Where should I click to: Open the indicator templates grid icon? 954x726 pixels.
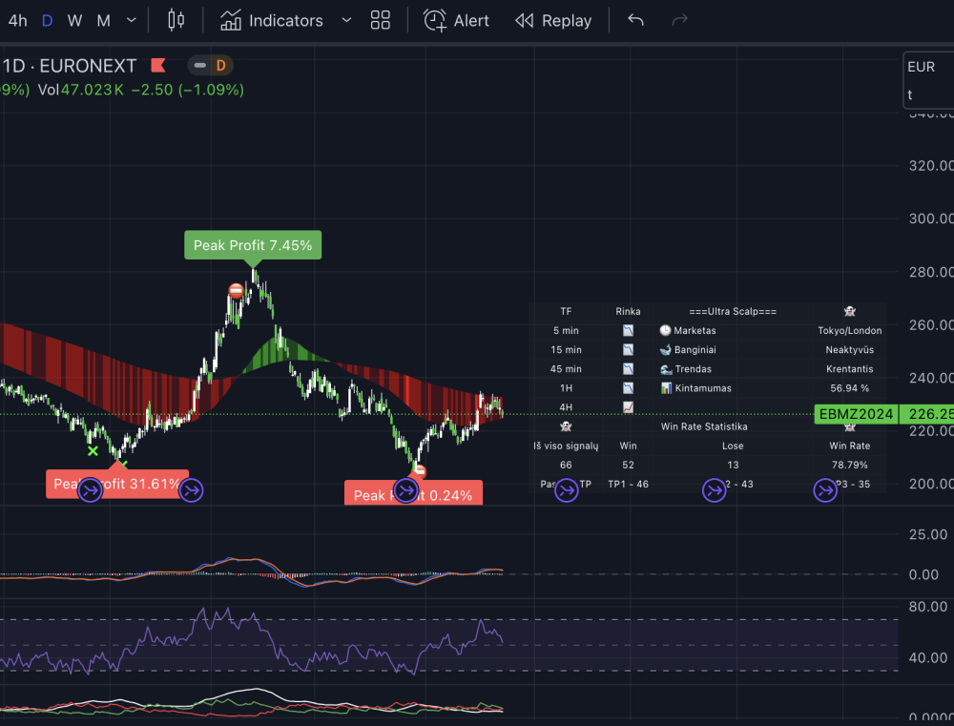pyautogui.click(x=381, y=20)
